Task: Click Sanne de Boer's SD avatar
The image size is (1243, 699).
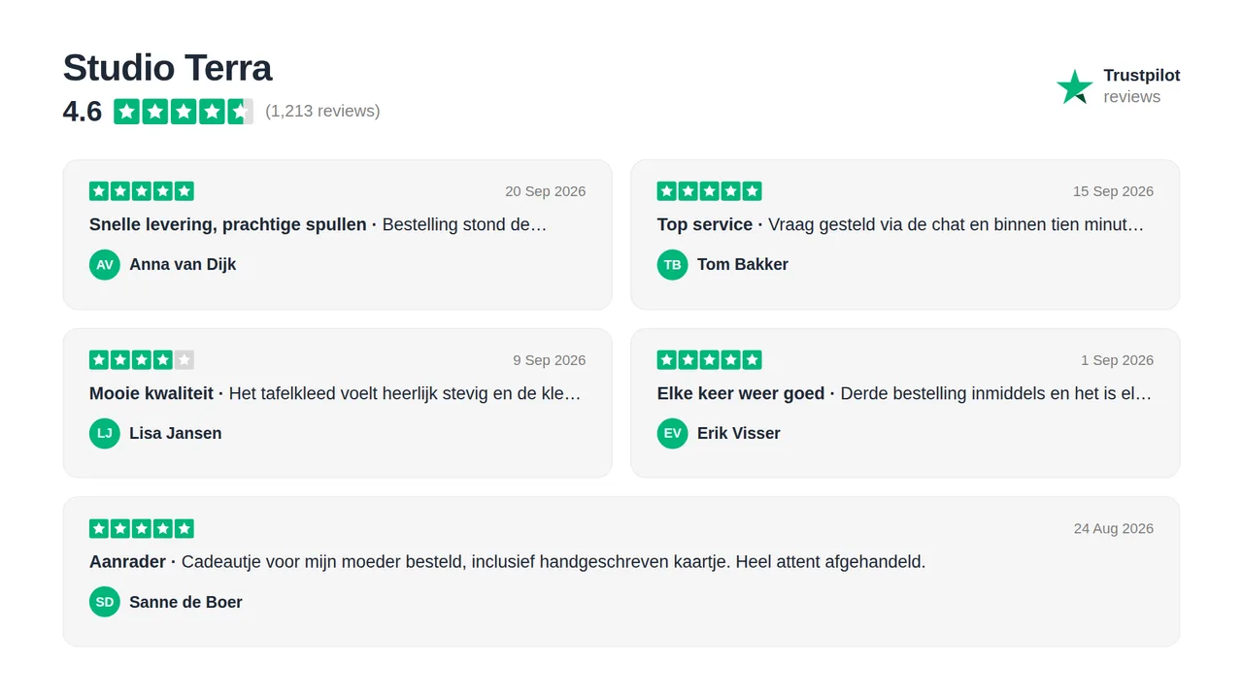Action: [x=105, y=602]
